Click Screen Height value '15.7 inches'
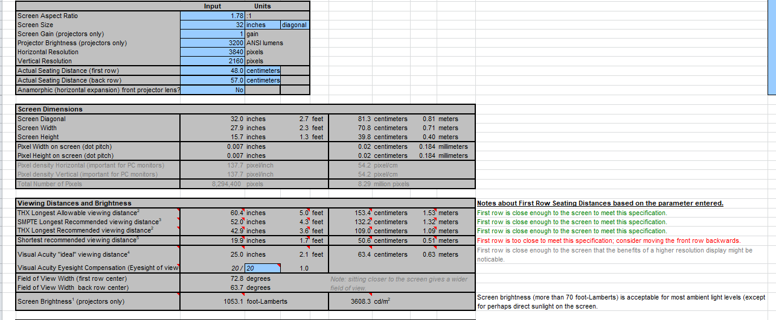776x320 pixels. [x=248, y=137]
